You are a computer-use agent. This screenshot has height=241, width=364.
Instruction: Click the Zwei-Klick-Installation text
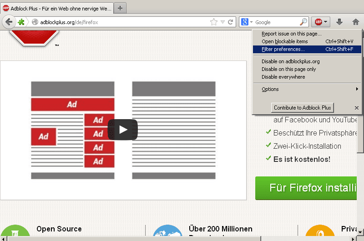307,146
